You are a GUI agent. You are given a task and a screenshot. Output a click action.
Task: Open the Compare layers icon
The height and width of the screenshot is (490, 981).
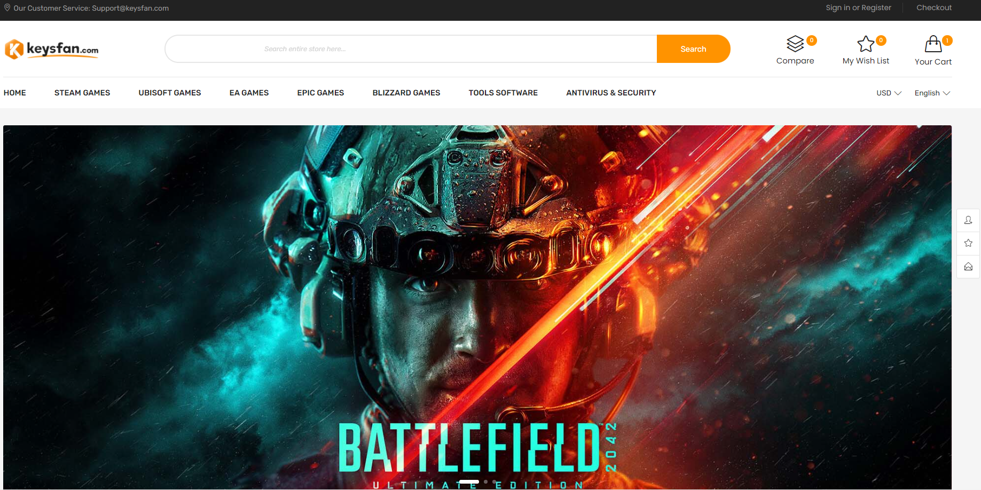[x=795, y=44]
